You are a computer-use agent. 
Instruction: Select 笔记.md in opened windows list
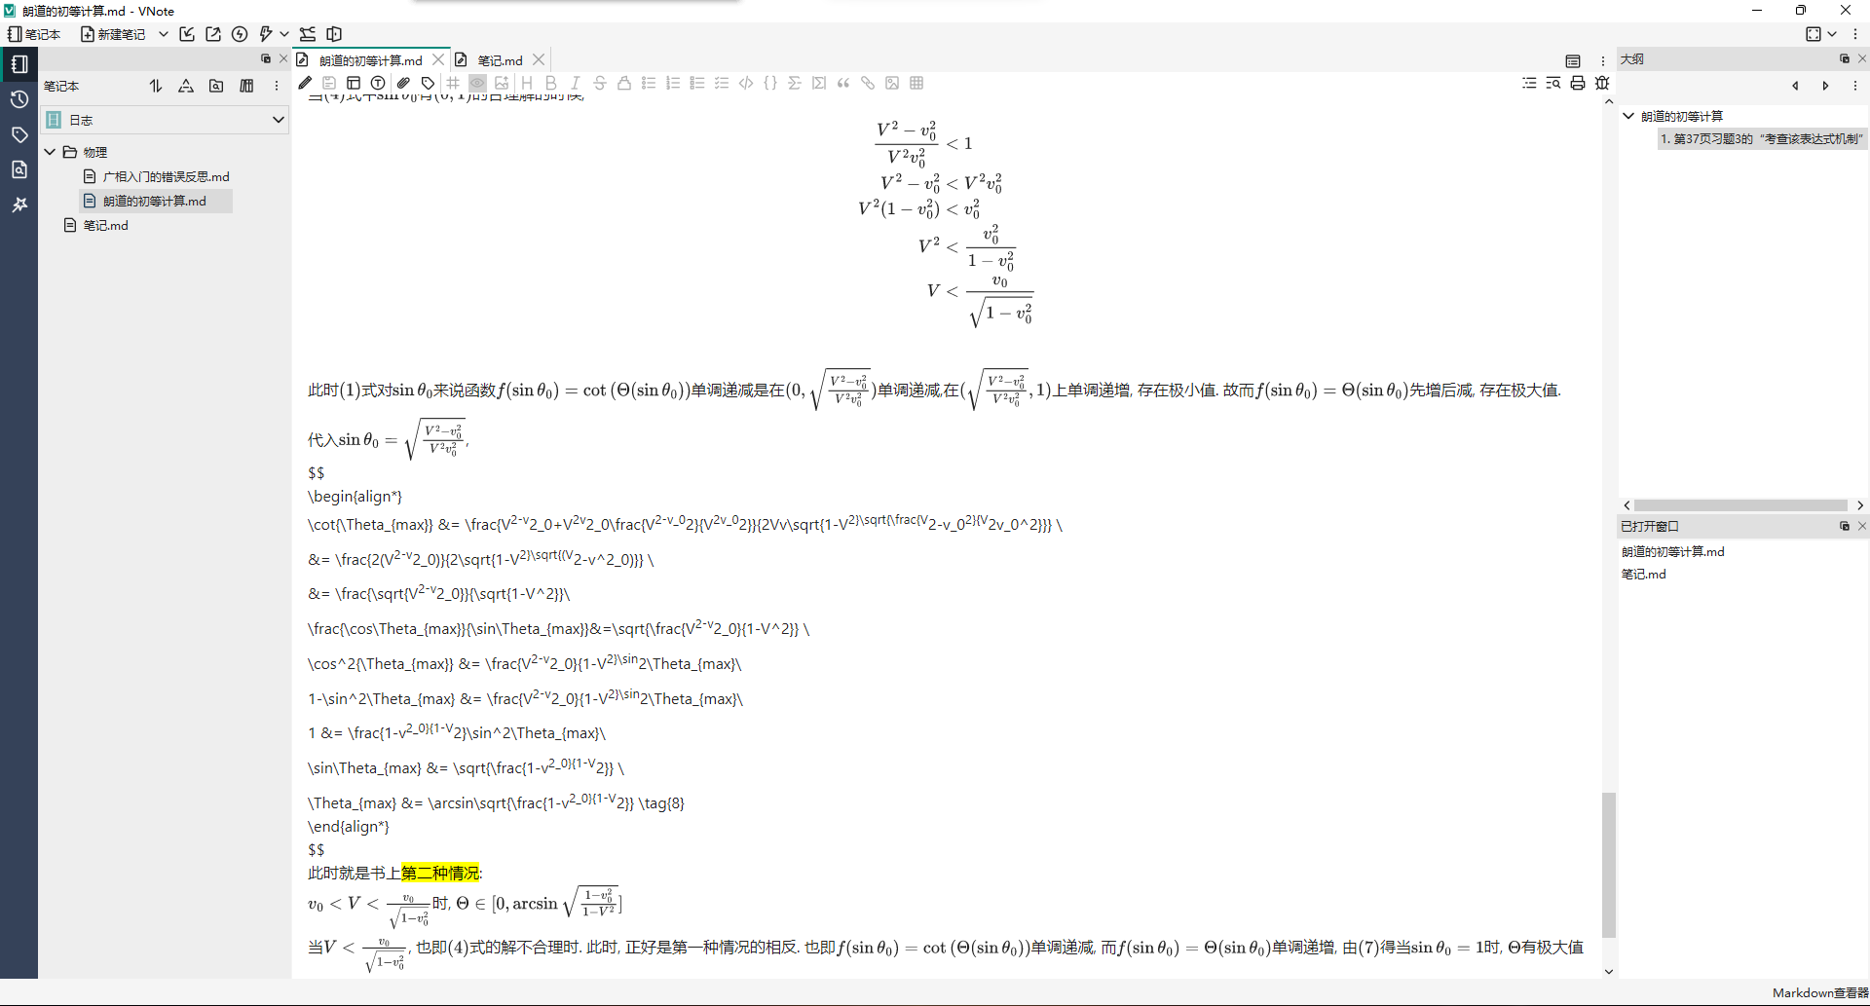point(1643,575)
